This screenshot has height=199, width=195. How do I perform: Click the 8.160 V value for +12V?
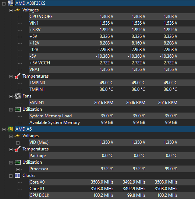(138, 43)
